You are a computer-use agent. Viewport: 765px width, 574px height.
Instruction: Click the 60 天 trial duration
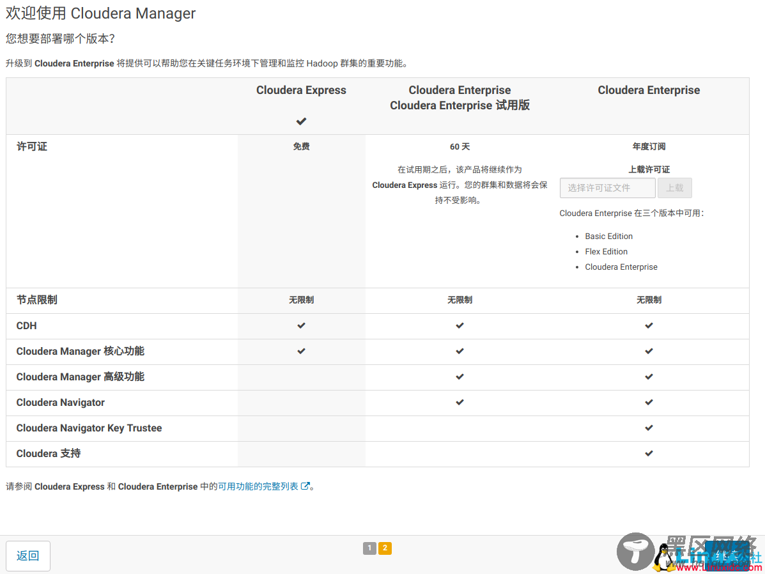tap(460, 146)
